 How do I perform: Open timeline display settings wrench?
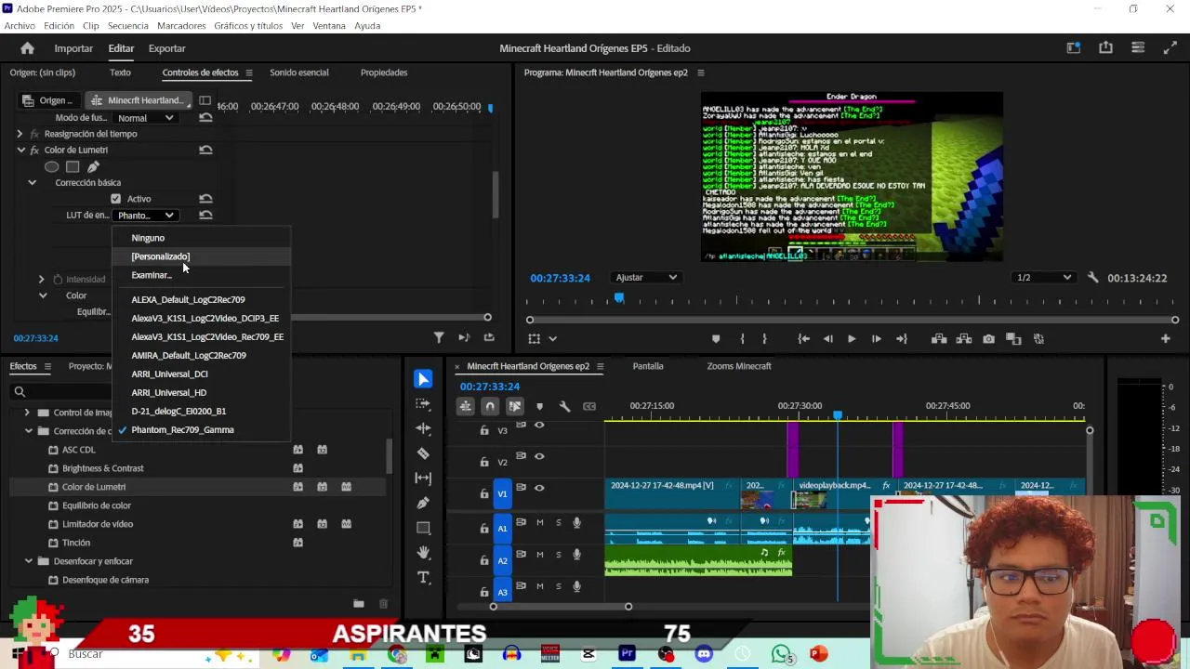click(x=564, y=406)
